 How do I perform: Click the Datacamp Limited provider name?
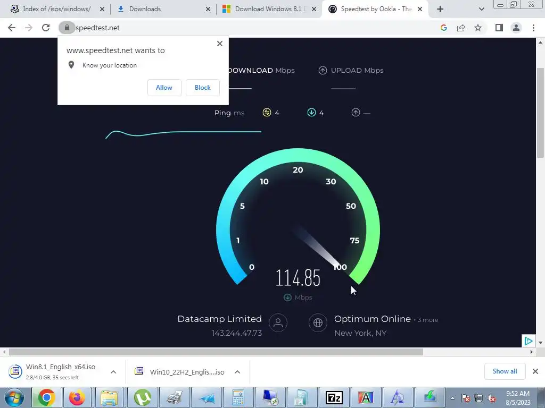click(x=220, y=319)
